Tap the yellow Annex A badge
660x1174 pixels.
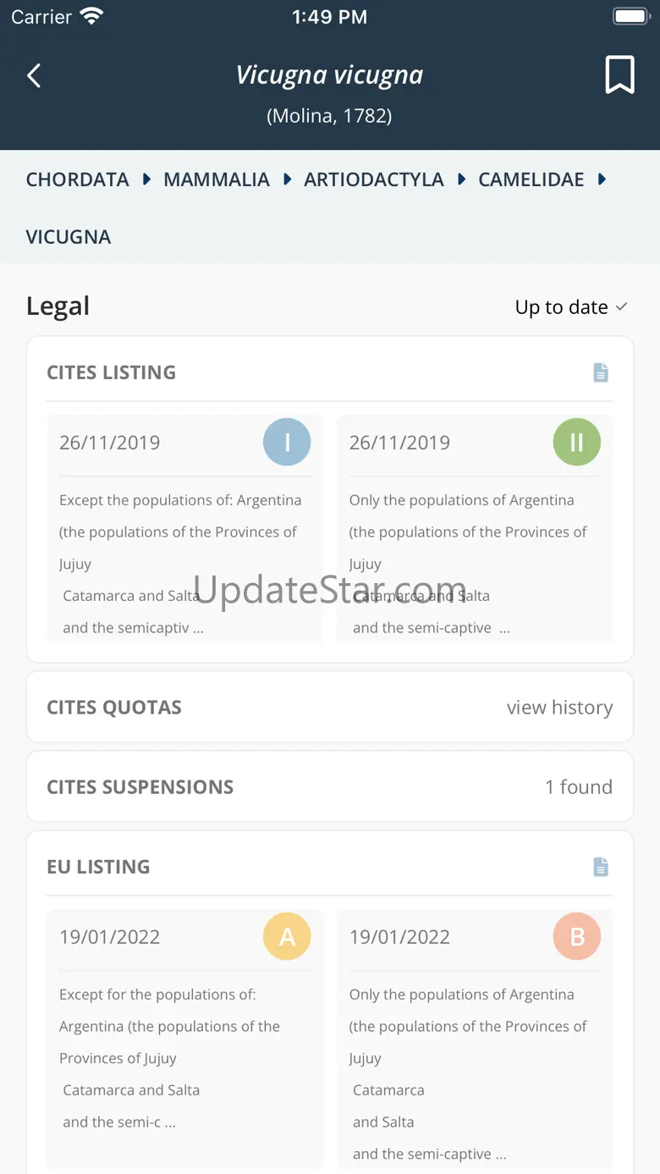pos(287,936)
